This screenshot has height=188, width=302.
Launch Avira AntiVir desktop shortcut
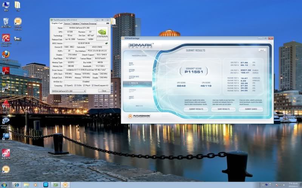coord(6,40)
